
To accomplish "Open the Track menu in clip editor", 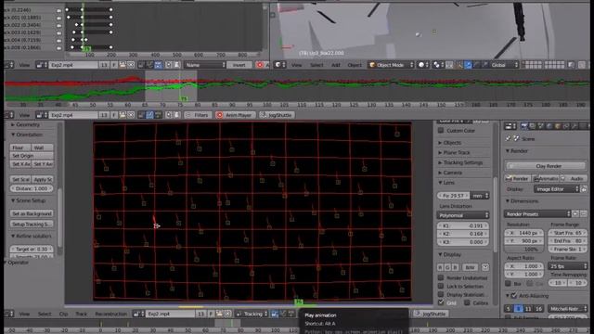I will tap(81, 314).
